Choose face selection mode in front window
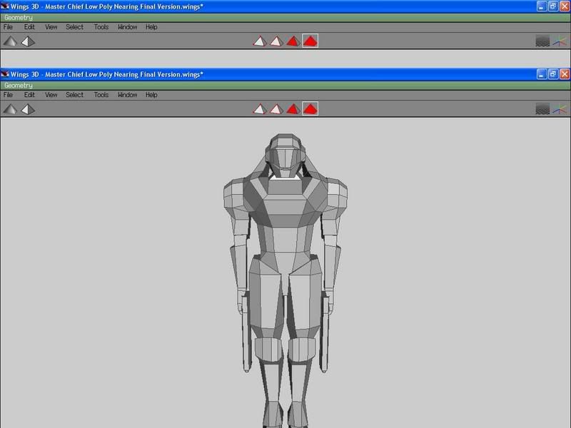The height and width of the screenshot is (428, 571). click(x=293, y=109)
